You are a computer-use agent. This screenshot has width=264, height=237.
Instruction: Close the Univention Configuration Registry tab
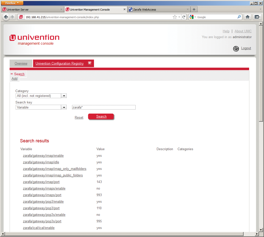coord(90,63)
